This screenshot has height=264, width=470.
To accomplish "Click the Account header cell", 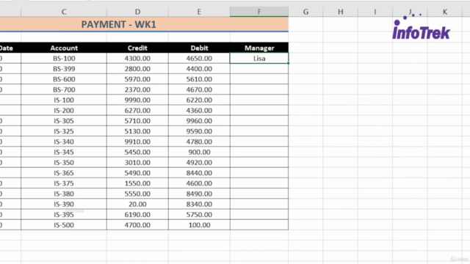I will [x=64, y=48].
